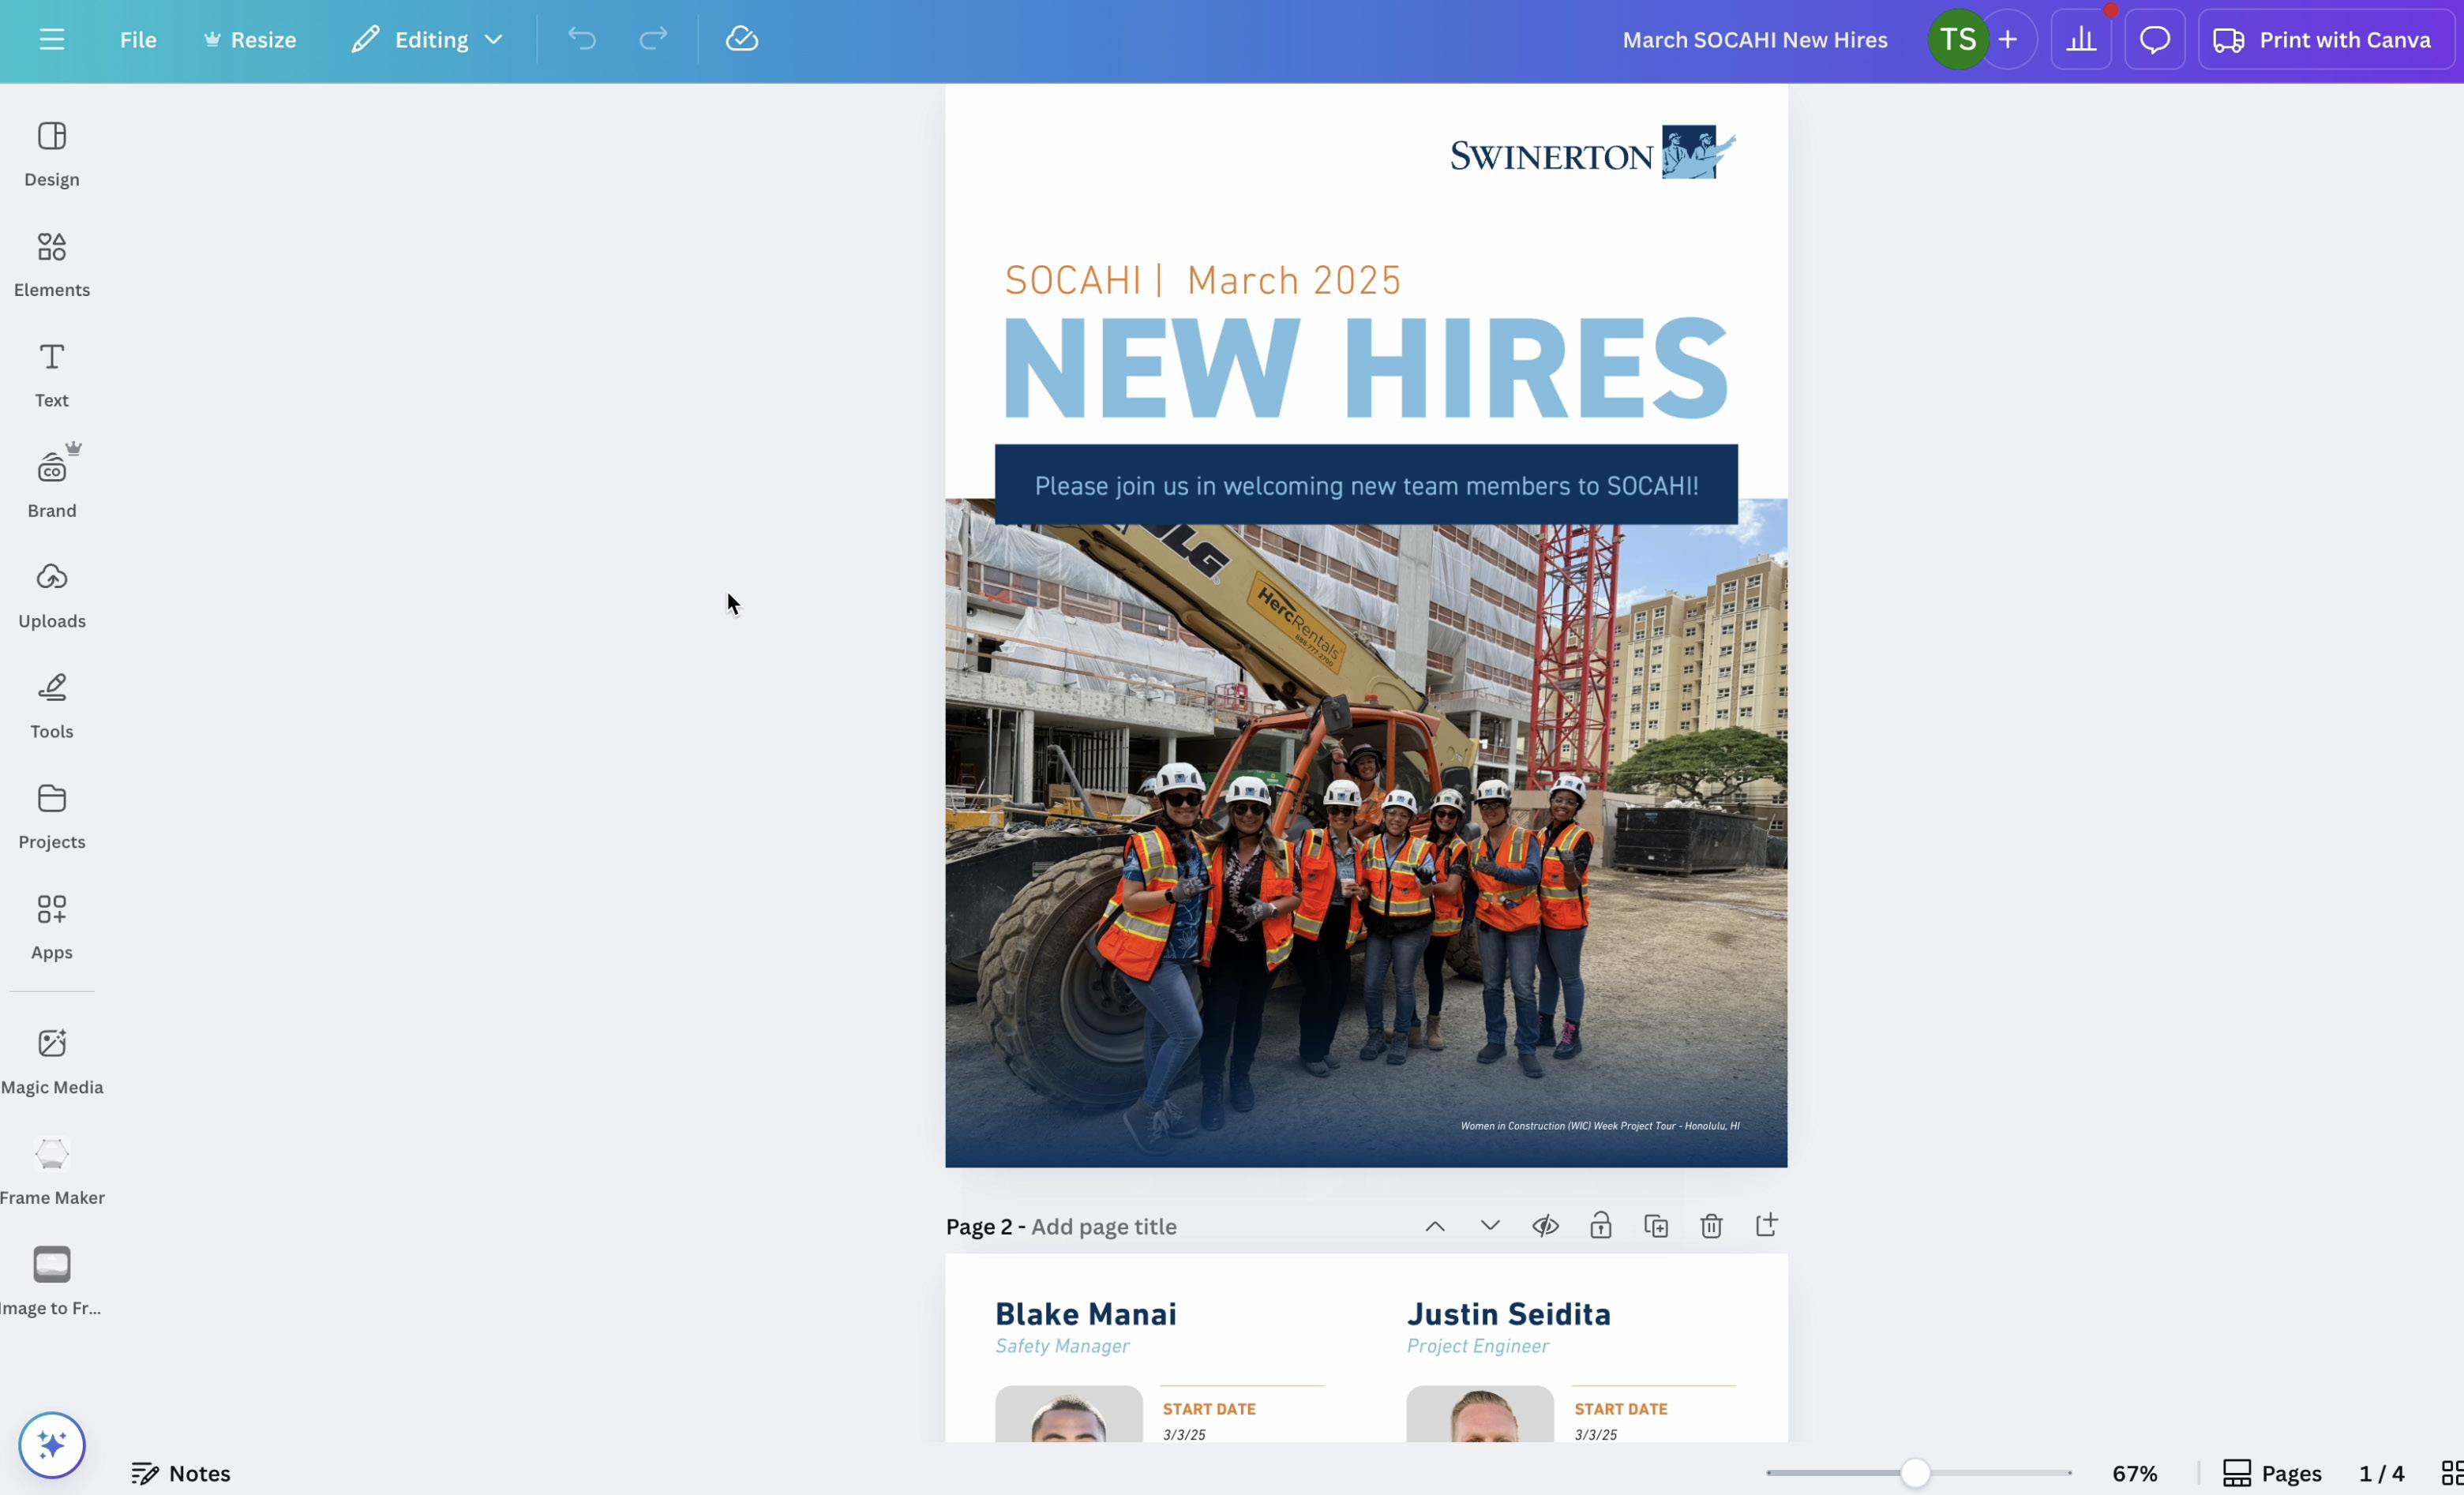Hide Page 2 with eye icon
Image resolution: width=2464 pixels, height=1495 pixels.
1545,1226
